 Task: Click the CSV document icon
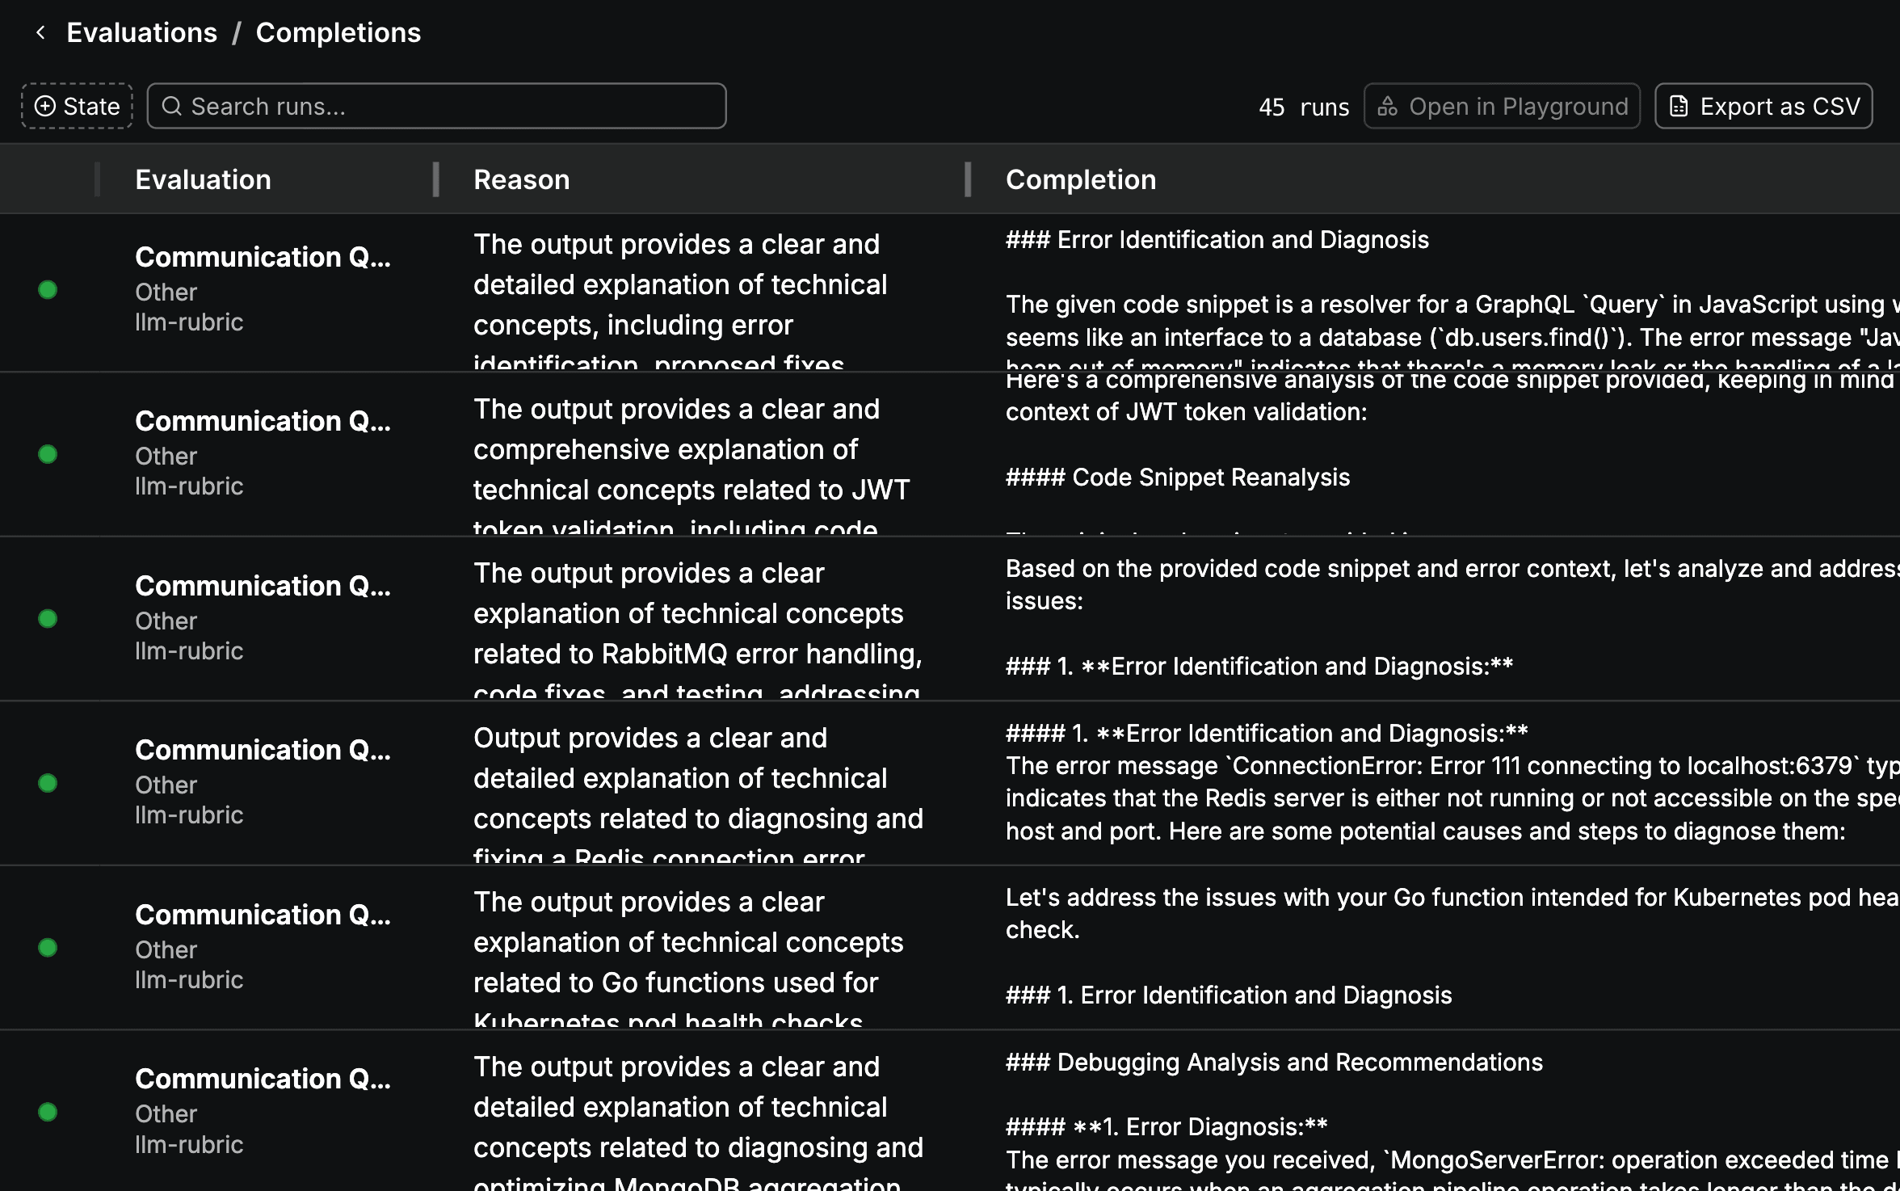[1679, 106]
